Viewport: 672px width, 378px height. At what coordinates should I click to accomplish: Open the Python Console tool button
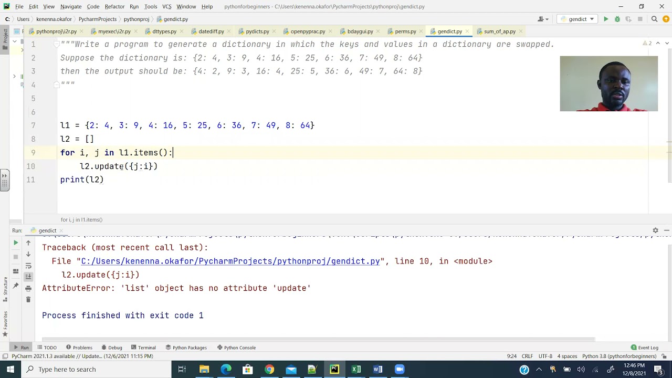pos(236,348)
